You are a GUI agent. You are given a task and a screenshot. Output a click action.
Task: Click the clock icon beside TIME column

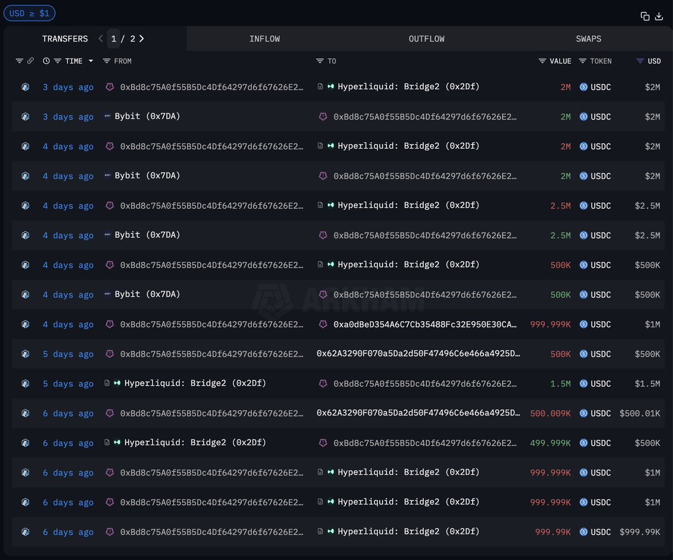tap(46, 61)
